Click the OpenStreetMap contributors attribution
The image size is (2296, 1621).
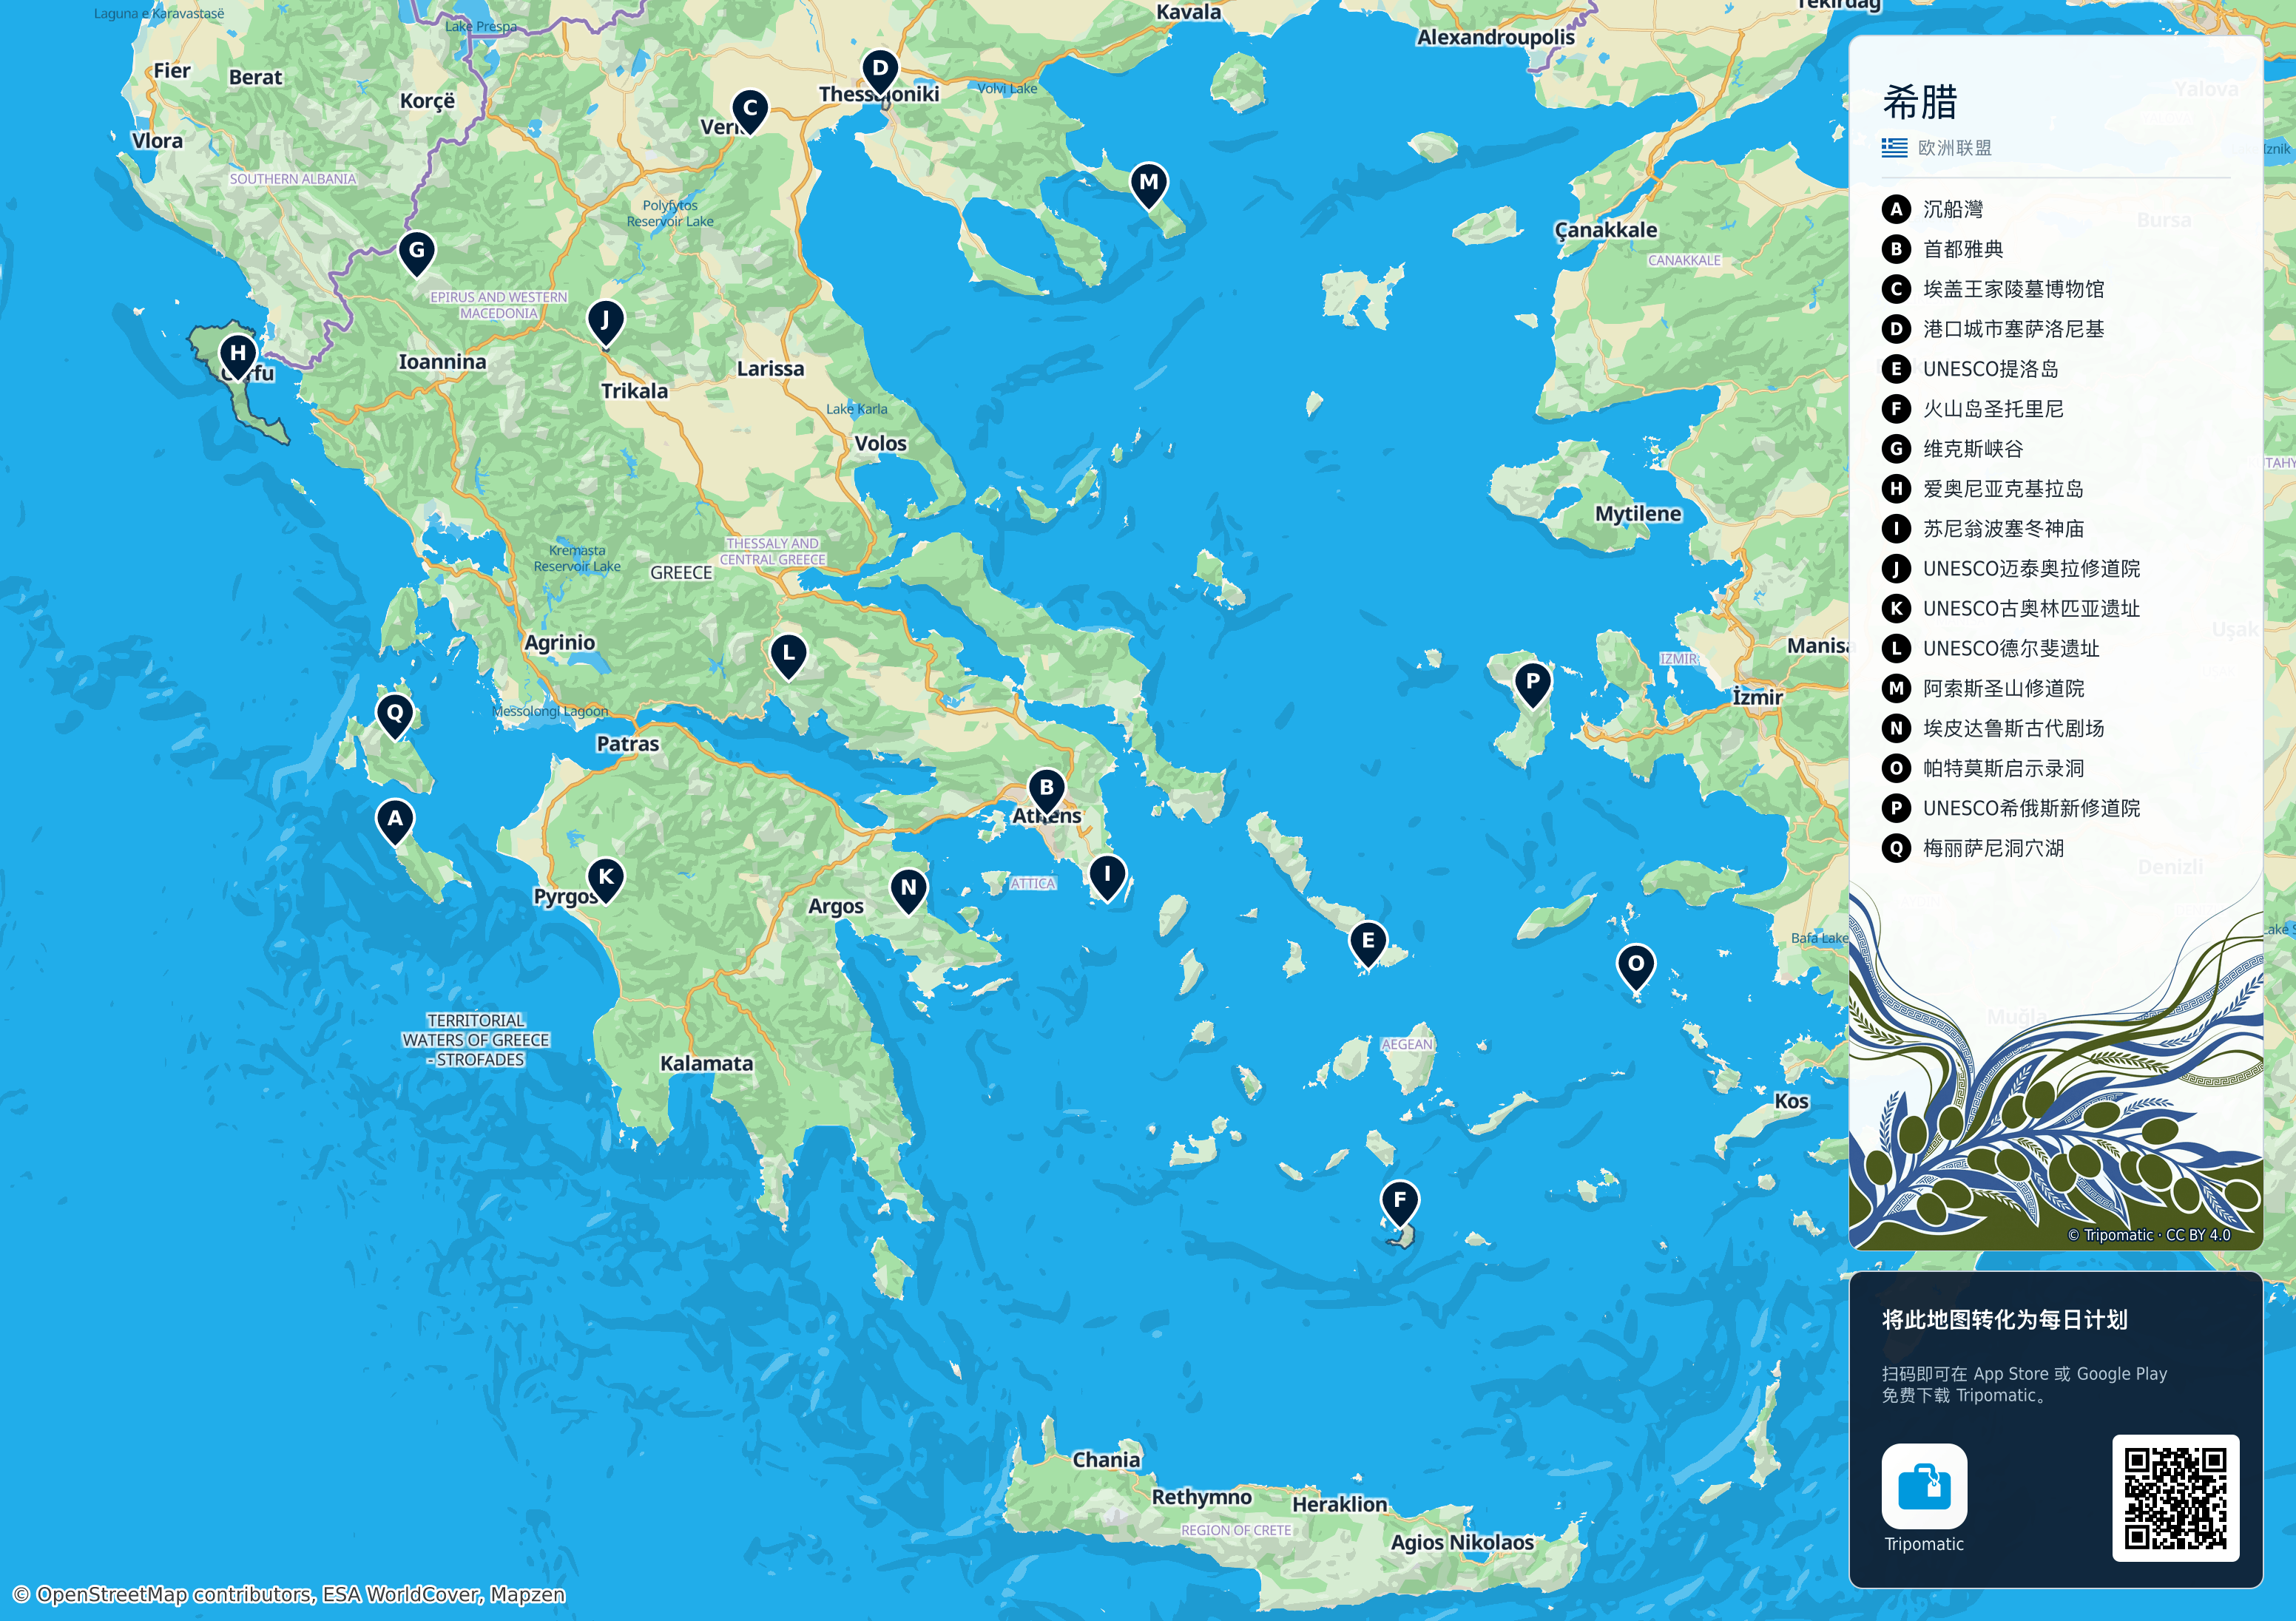pyautogui.click(x=289, y=1594)
